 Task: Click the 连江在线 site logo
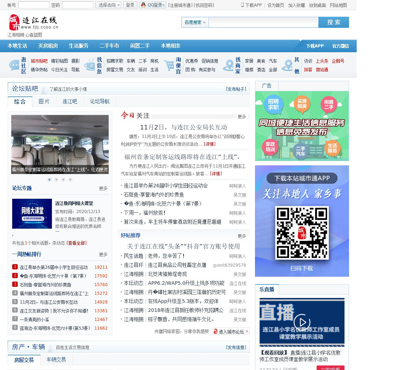[x=33, y=23]
